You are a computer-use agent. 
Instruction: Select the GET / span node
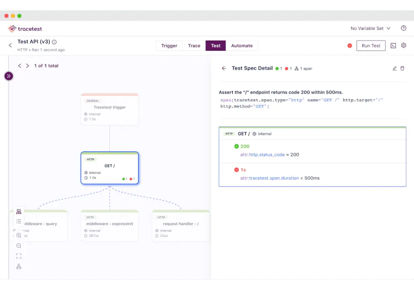(x=110, y=168)
